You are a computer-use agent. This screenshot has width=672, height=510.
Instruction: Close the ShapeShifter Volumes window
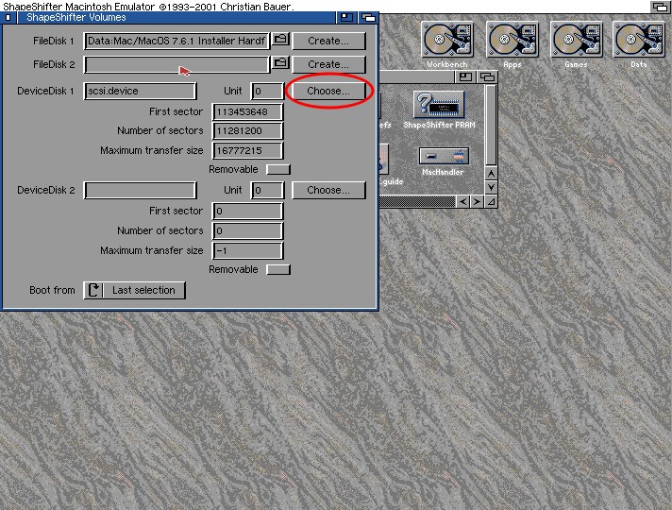point(8,18)
